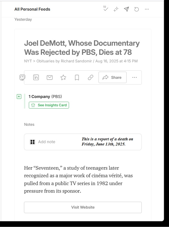The height and width of the screenshot is (227, 169).
Task: Toggle the read later bookmark icon
Action: (x=77, y=78)
